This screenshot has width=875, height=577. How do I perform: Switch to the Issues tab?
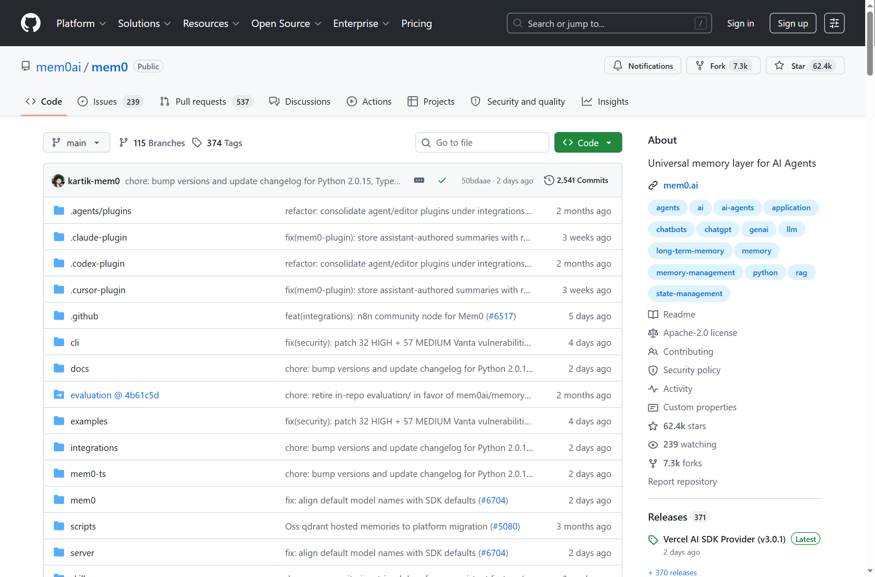click(x=110, y=102)
